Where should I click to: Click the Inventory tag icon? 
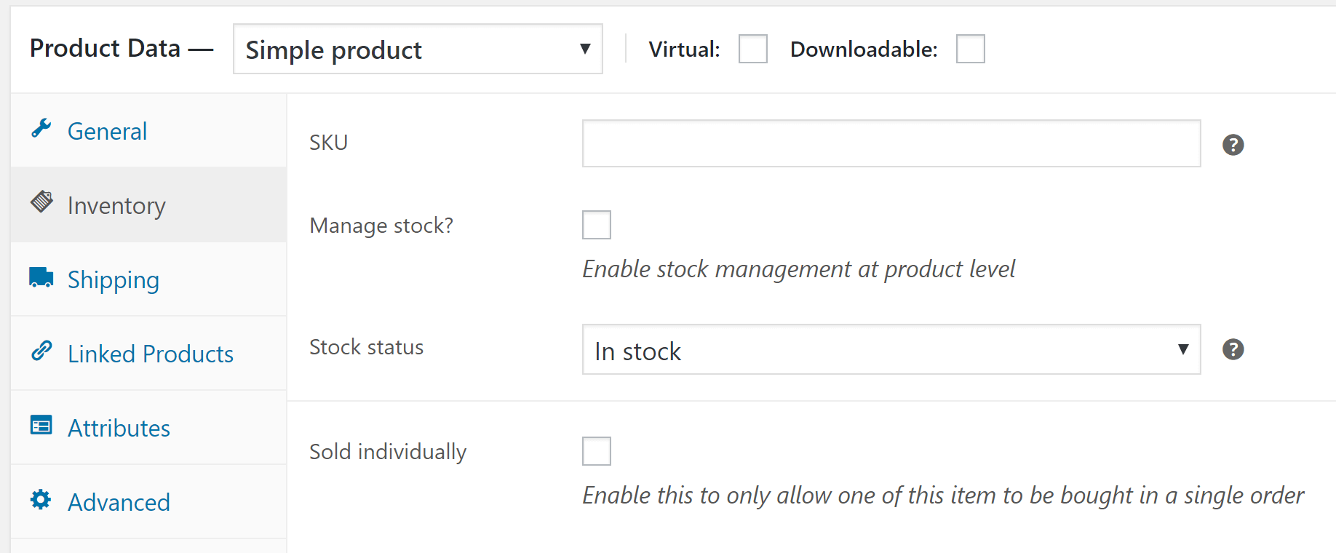(x=41, y=202)
